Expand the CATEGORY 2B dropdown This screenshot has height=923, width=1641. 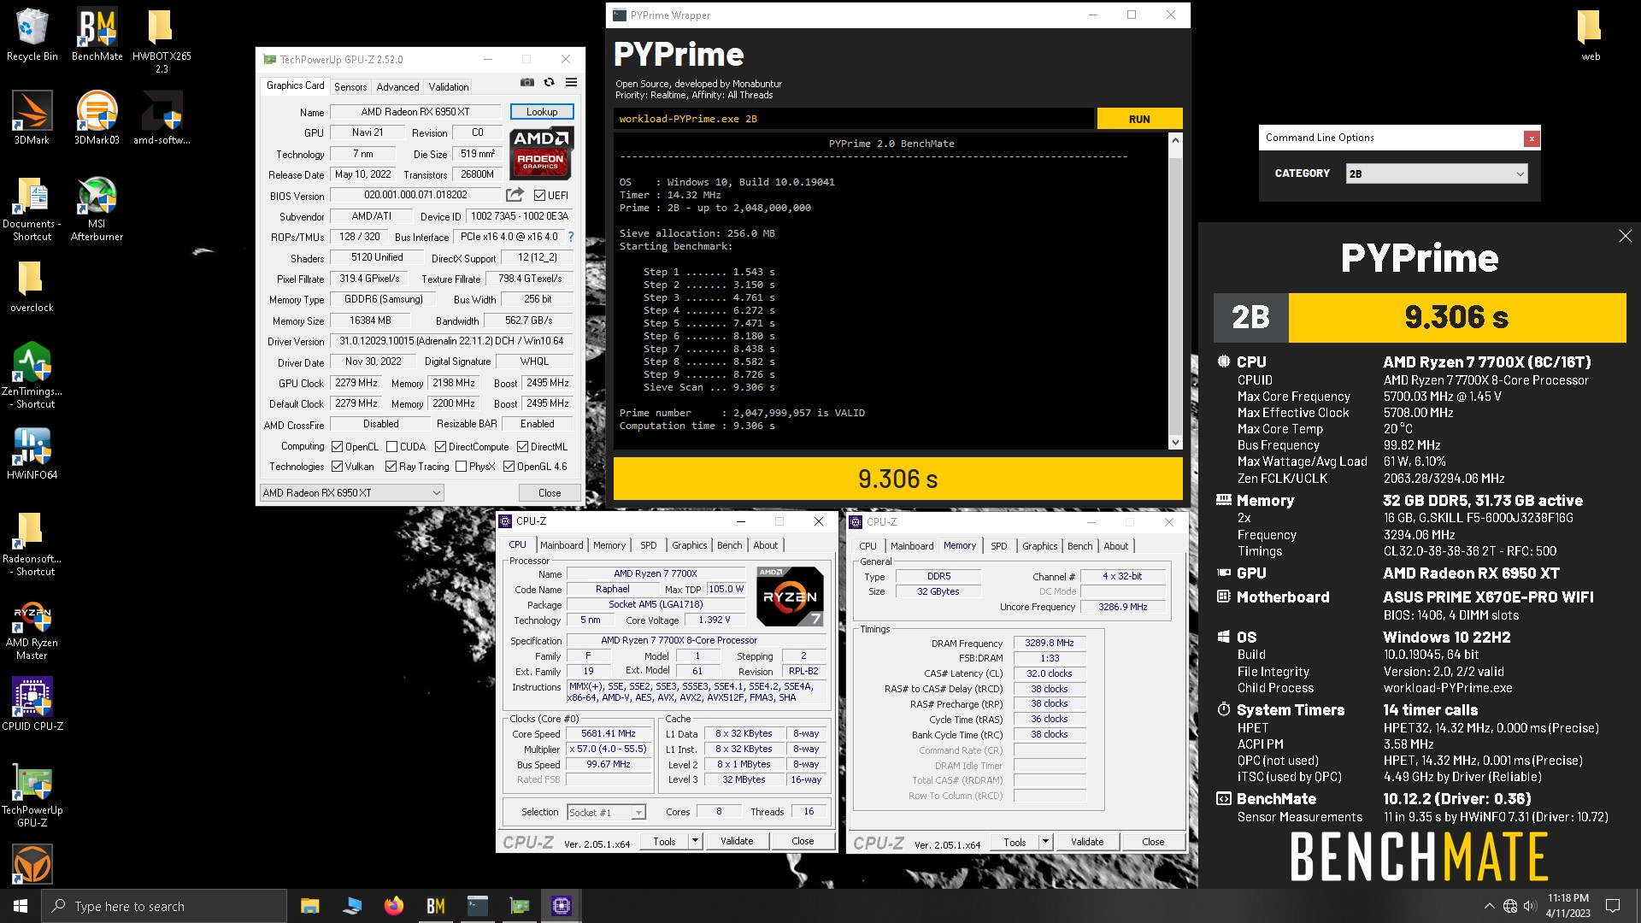pos(1436,173)
